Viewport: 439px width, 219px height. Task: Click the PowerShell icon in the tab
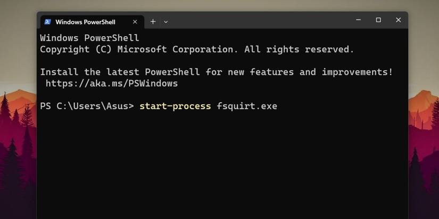[x=47, y=22]
